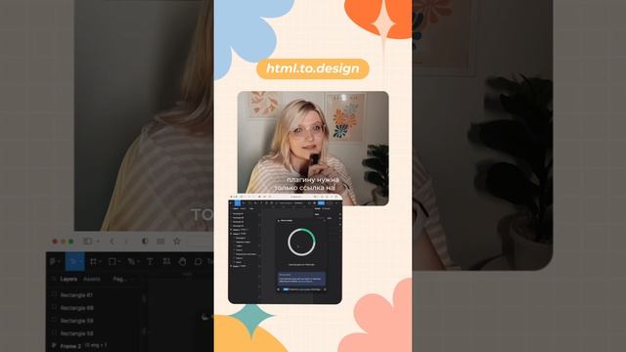Image resolution: width=626 pixels, height=352 pixels.
Task: Select the Comment tool
Action: (x=198, y=261)
